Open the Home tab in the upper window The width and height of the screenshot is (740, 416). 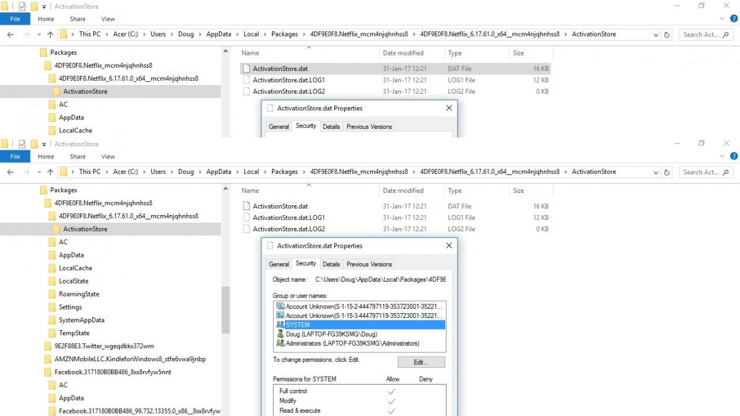[46, 19]
